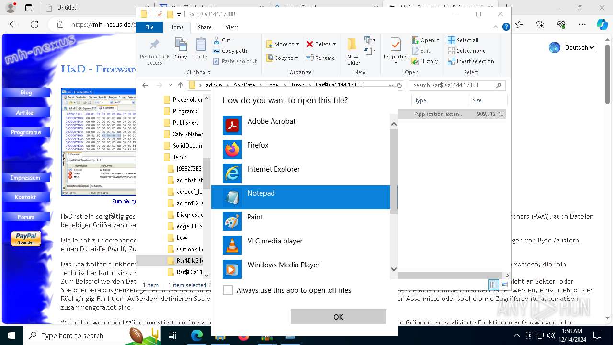
Task: Click the PayPal Spenden button
Action: [x=26, y=238]
